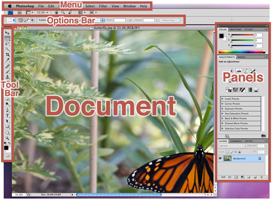273x202 pixels.
Task: Click the Hand icon in application bar
Action: (56, 12)
